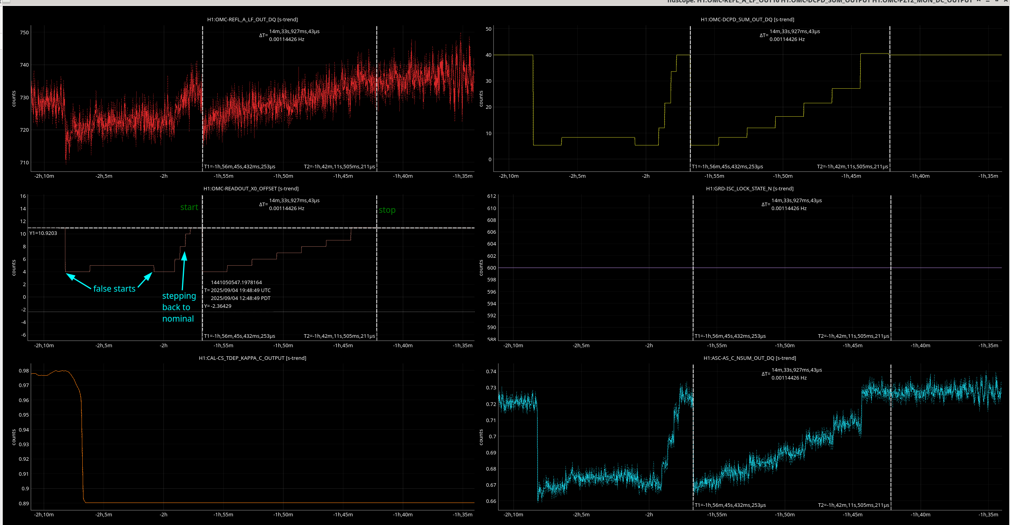Screen dimensions: 1010x525
Task: Click the '-2h' tick on KAPPA_C time axis
Action: (x=163, y=514)
